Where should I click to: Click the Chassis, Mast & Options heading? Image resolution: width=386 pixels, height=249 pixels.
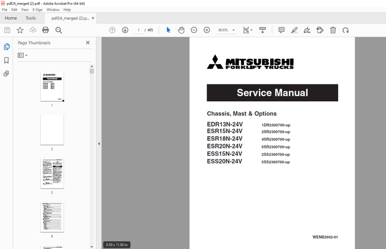242,114
